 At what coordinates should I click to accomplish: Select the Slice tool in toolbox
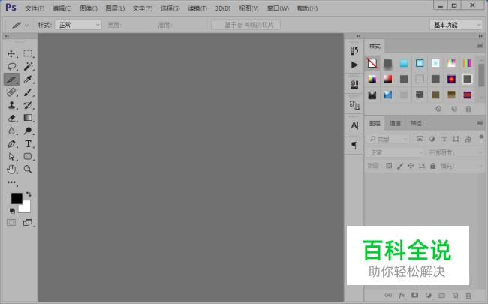point(12,80)
